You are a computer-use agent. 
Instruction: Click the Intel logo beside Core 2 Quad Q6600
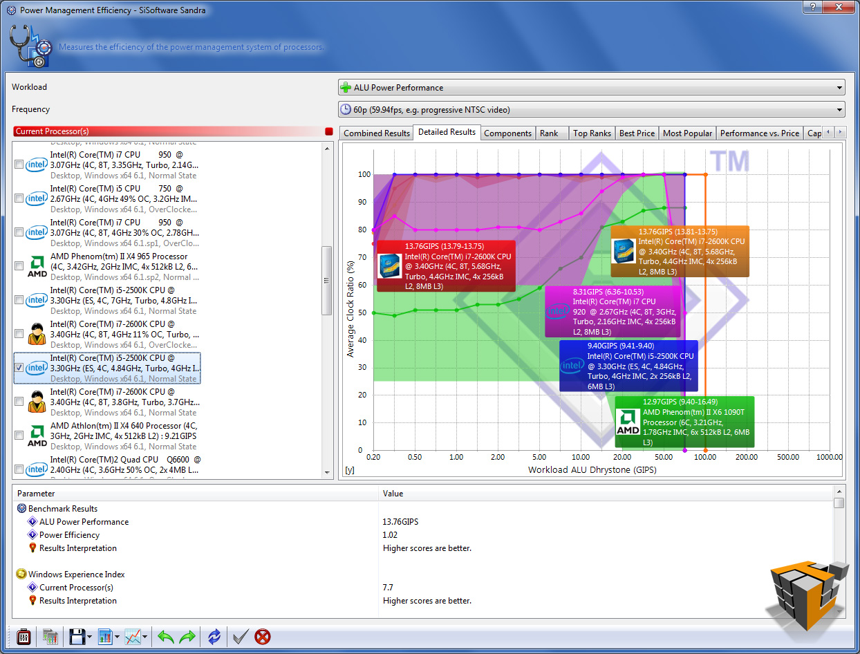pos(37,469)
